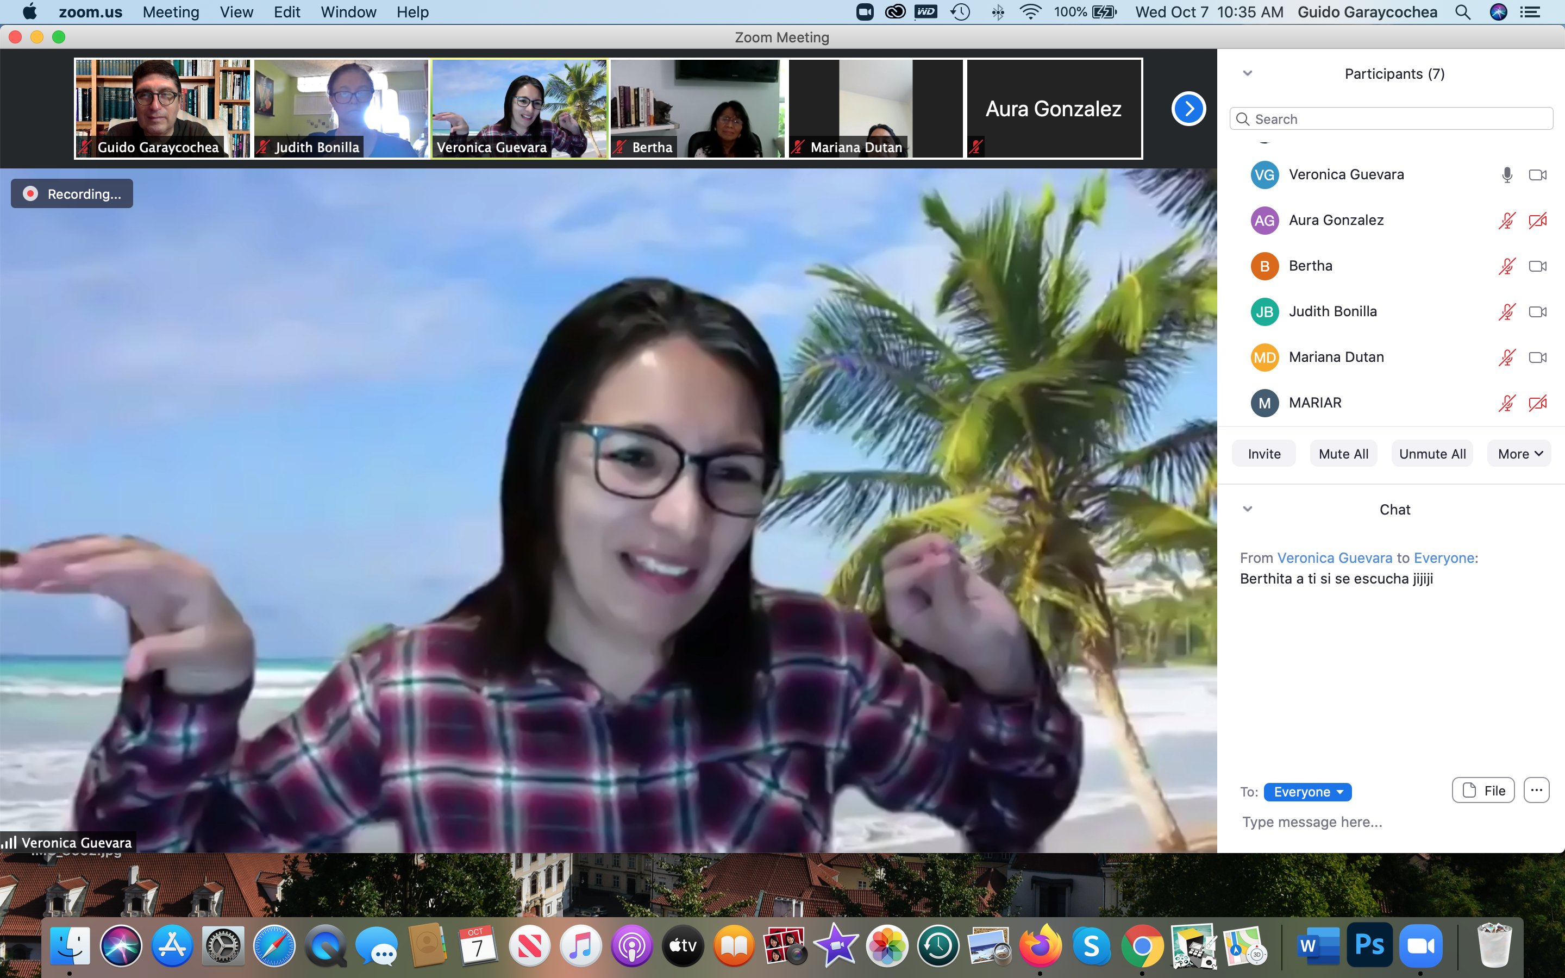
Task: Click Veronica Guevara's microphone icon
Action: point(1507,174)
